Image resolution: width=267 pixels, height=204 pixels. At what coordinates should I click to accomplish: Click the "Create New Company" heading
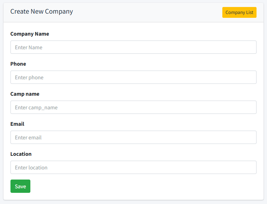coord(42,12)
